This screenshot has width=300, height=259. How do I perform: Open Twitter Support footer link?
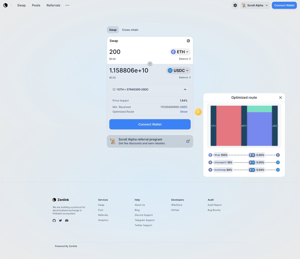point(143,225)
